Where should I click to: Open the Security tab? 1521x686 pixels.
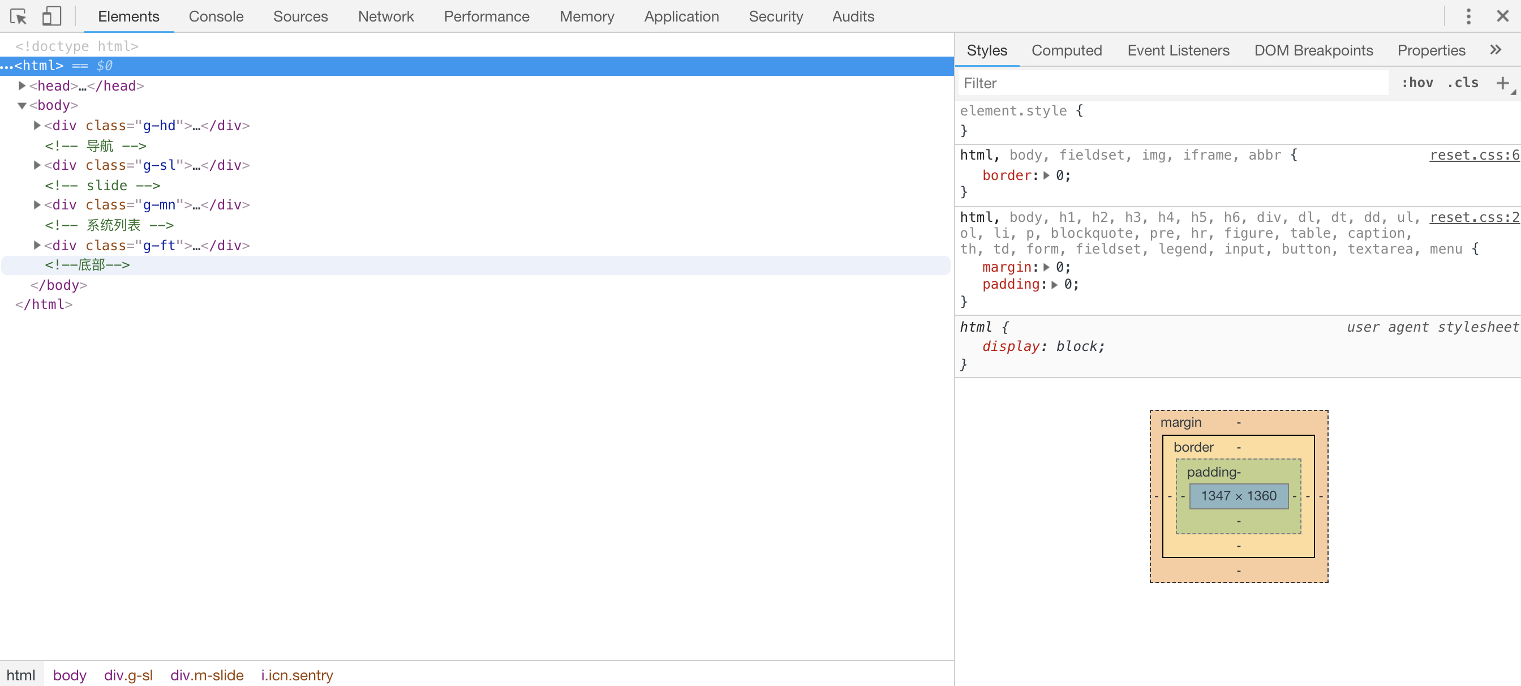[x=776, y=16]
